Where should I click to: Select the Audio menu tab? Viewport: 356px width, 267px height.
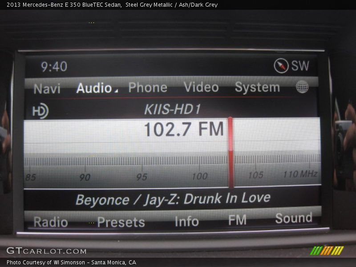click(x=94, y=88)
